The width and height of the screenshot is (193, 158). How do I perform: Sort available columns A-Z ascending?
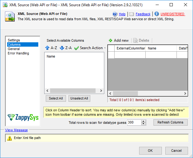[x=51, y=48]
